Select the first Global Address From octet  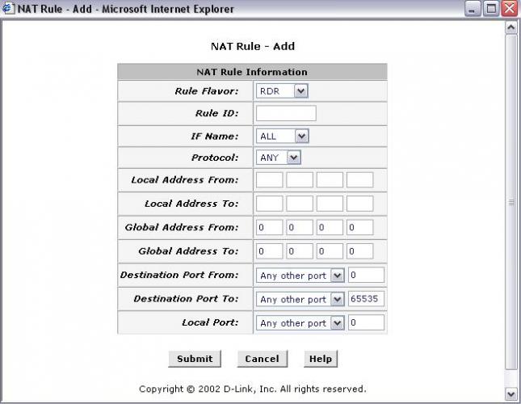pyautogui.click(x=270, y=228)
